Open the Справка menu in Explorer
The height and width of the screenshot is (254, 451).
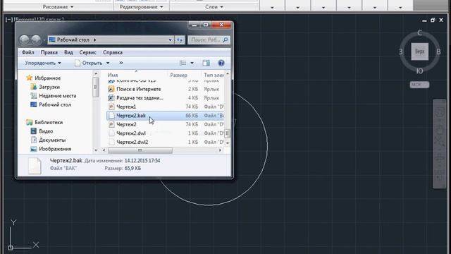113,52
